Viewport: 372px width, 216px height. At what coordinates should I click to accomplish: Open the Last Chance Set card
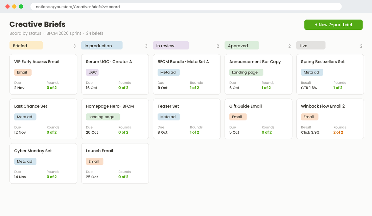click(x=43, y=119)
